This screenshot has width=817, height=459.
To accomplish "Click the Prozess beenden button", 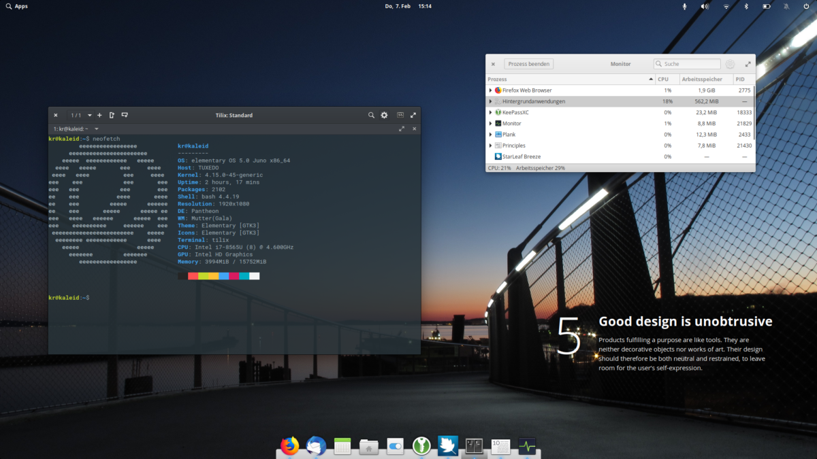I will tap(529, 64).
